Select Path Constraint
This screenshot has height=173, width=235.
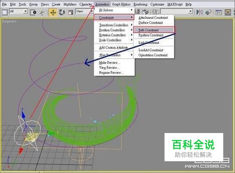pyautogui.click(x=154, y=30)
